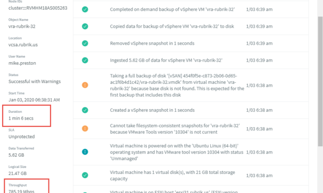Click timestamp of 'Taking a full backup' event

259,85
